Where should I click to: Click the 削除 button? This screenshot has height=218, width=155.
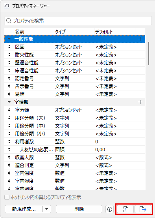point(79,209)
